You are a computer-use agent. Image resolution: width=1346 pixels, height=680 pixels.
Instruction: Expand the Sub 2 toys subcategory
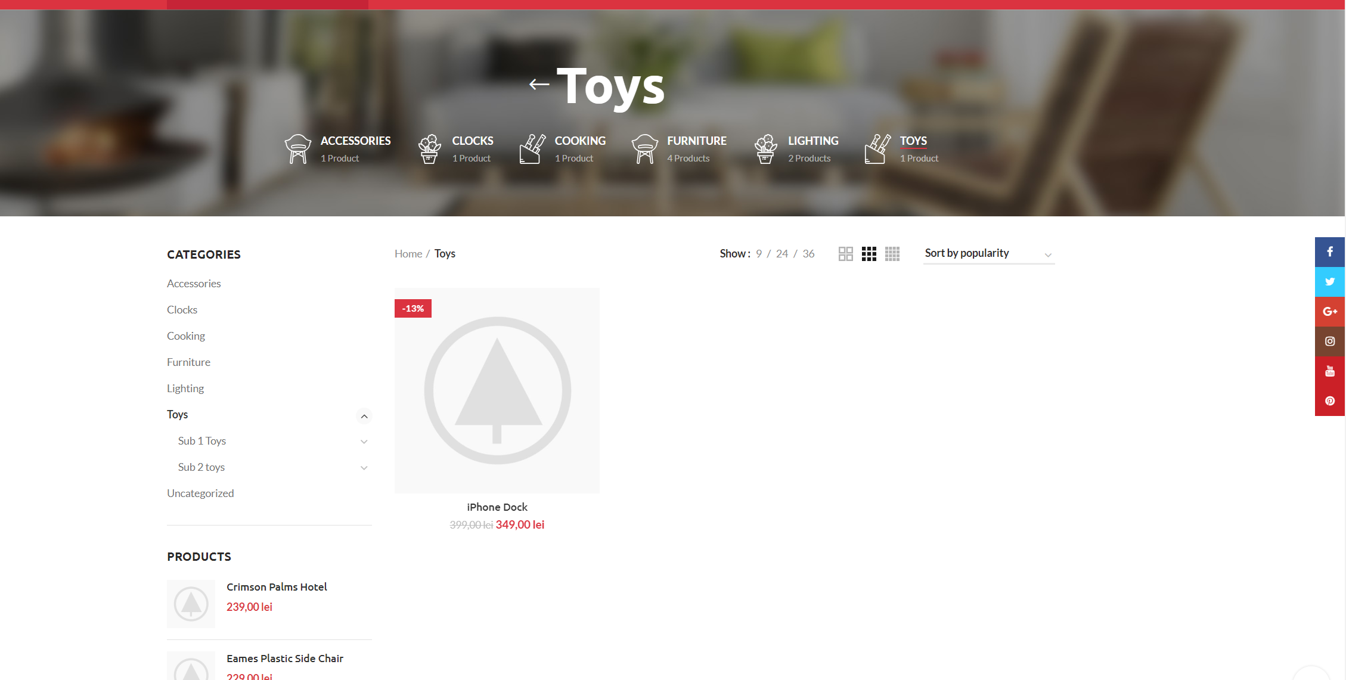pyautogui.click(x=364, y=468)
